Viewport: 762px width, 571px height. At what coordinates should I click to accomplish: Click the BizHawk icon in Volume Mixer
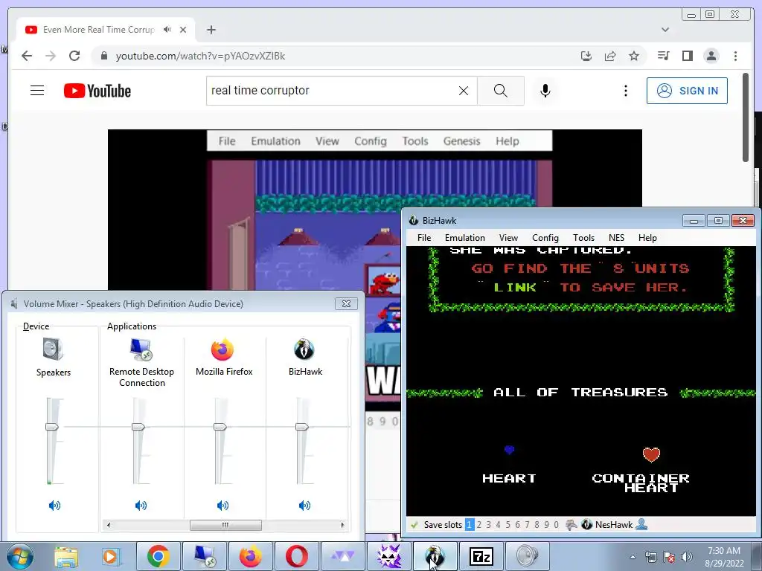(304, 349)
